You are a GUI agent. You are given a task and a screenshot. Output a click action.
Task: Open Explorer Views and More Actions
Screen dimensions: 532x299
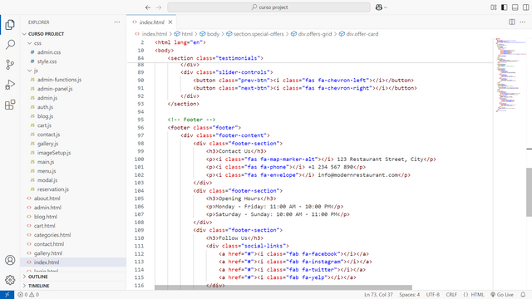pyautogui.click(x=117, y=22)
